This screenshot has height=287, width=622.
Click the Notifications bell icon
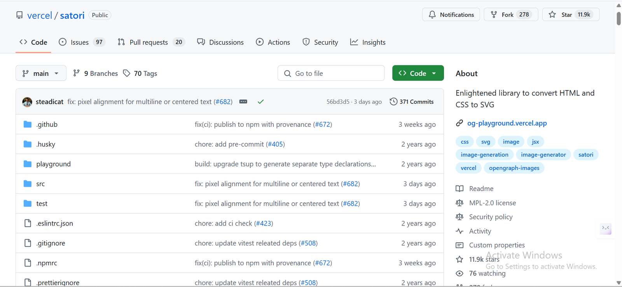pos(432,14)
